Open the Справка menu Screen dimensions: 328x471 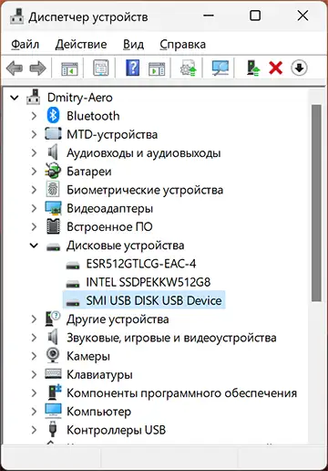183,45
